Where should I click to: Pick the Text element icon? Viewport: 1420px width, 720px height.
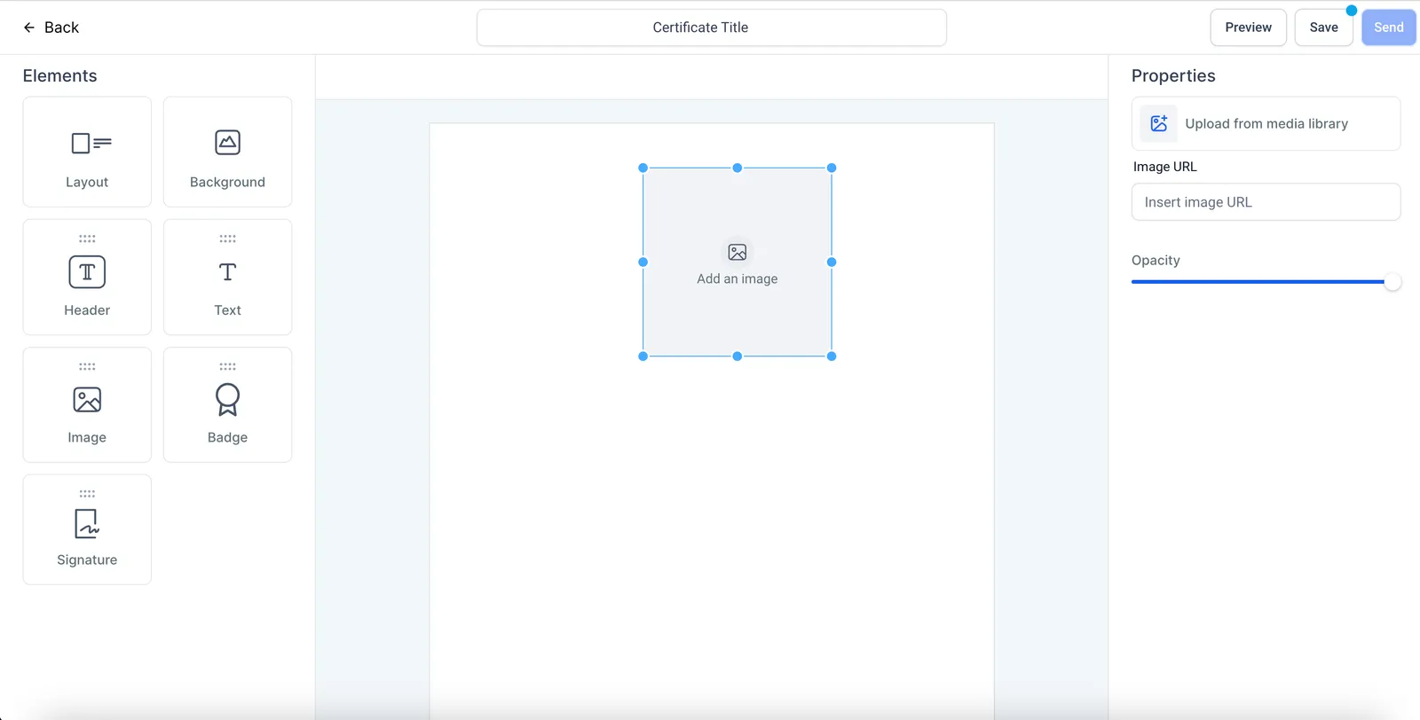click(227, 272)
